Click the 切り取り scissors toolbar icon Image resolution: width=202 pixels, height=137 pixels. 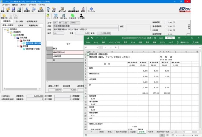click(x=27, y=10)
